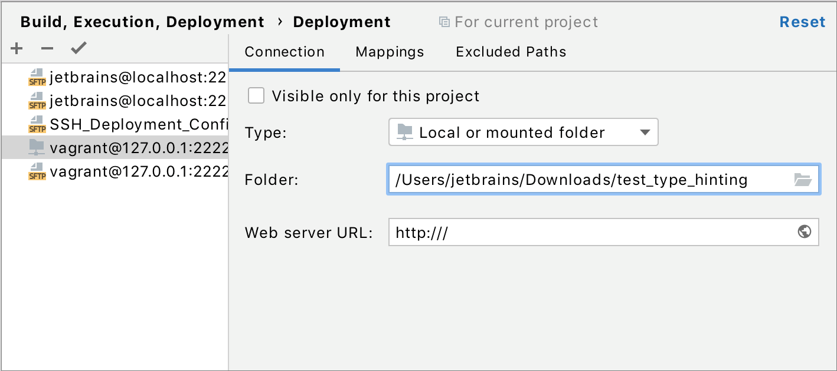Switch to the Mappings tab

(389, 52)
